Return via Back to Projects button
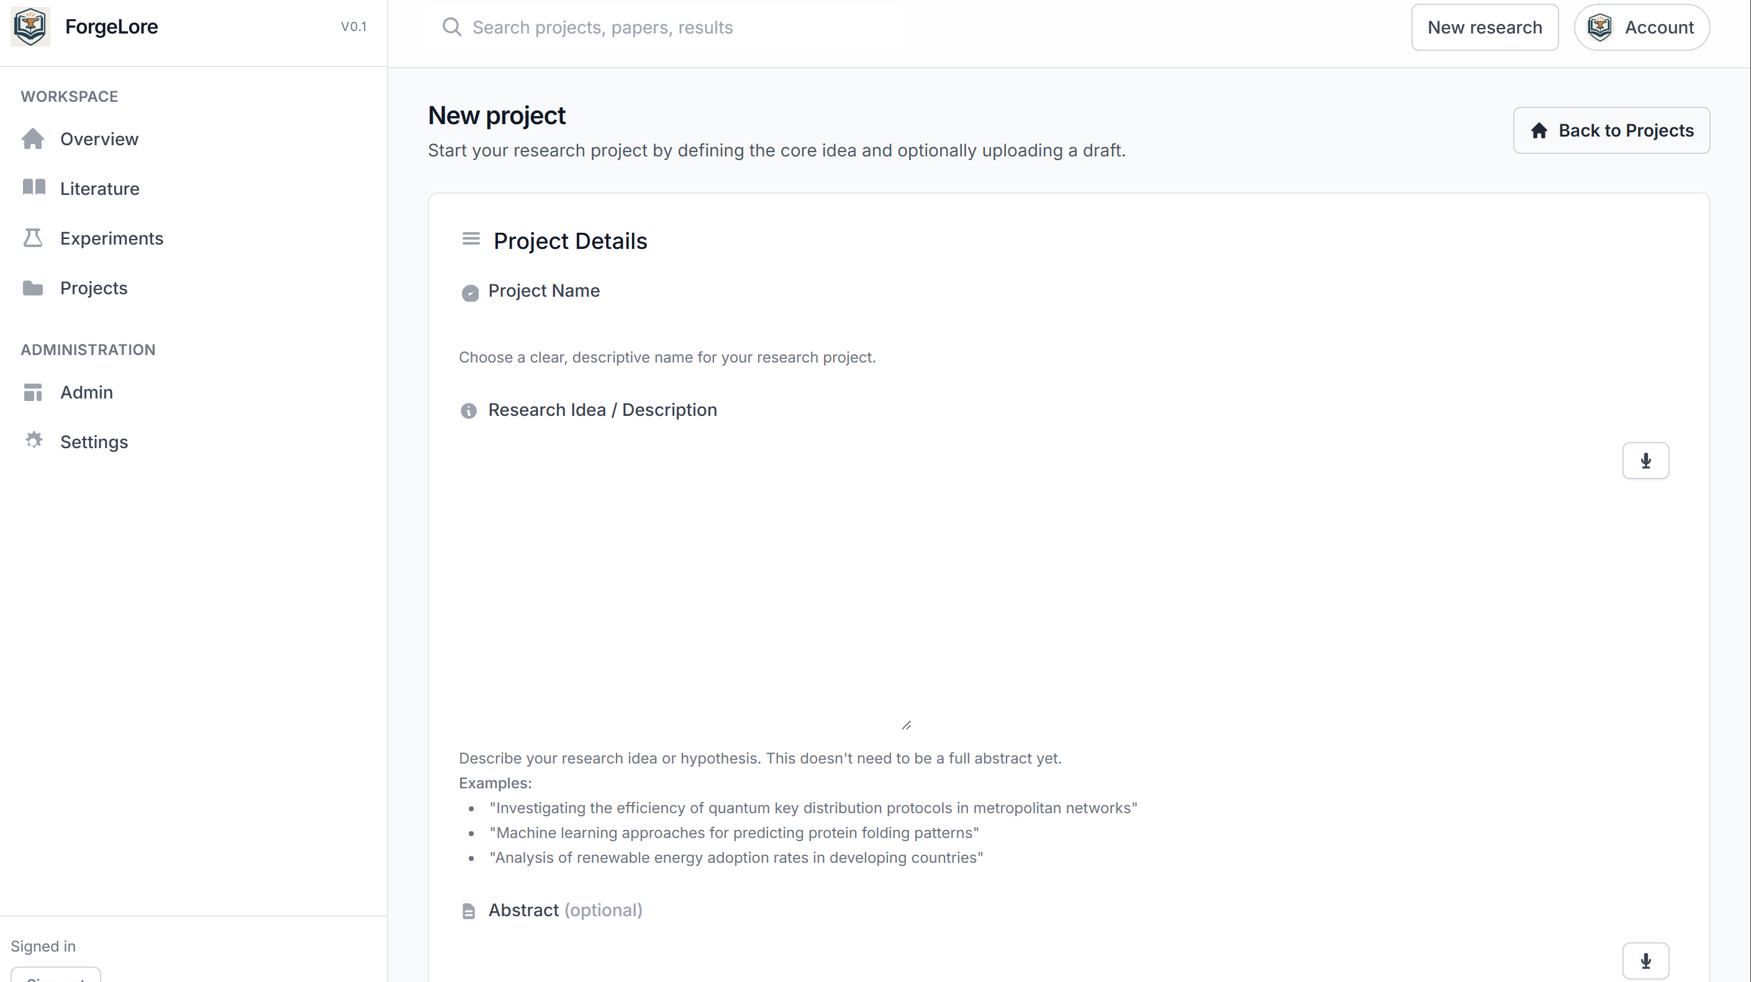The image size is (1751, 982). [1611, 130]
